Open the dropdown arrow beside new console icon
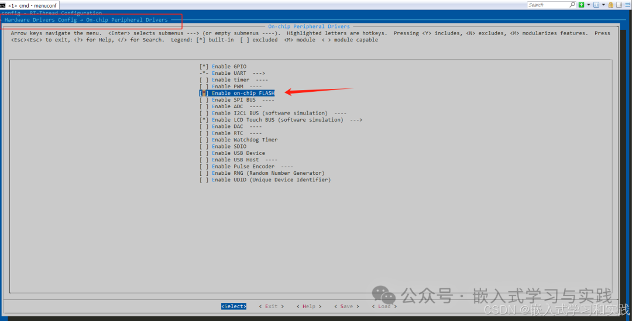632x321 pixels. pyautogui.click(x=588, y=5)
